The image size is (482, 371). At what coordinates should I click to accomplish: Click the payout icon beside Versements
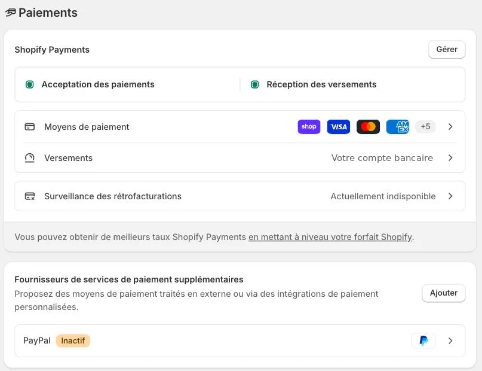point(29,158)
